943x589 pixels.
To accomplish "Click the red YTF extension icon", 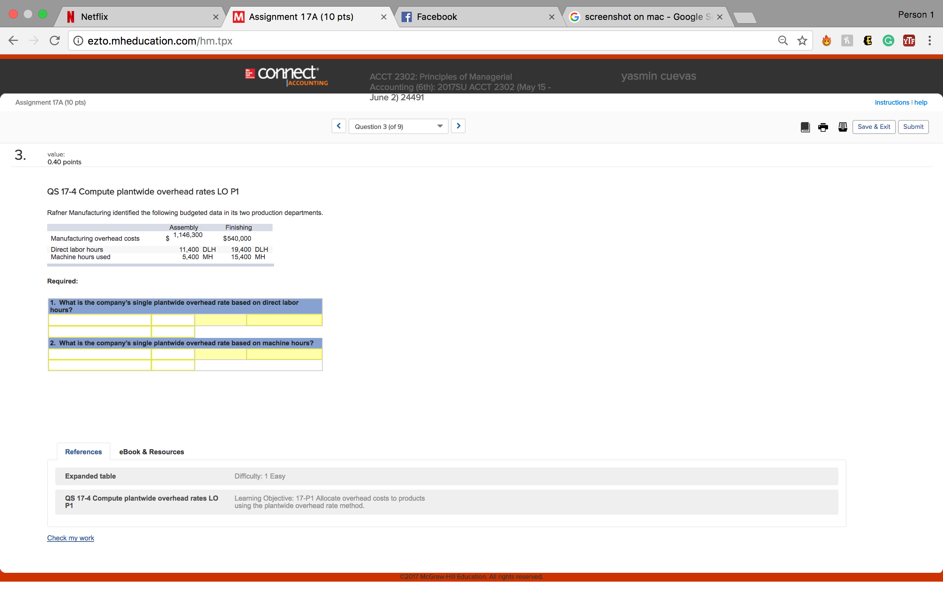I will 909,40.
